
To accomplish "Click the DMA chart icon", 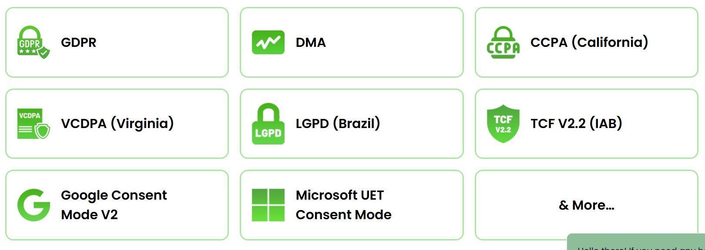I will (x=268, y=42).
